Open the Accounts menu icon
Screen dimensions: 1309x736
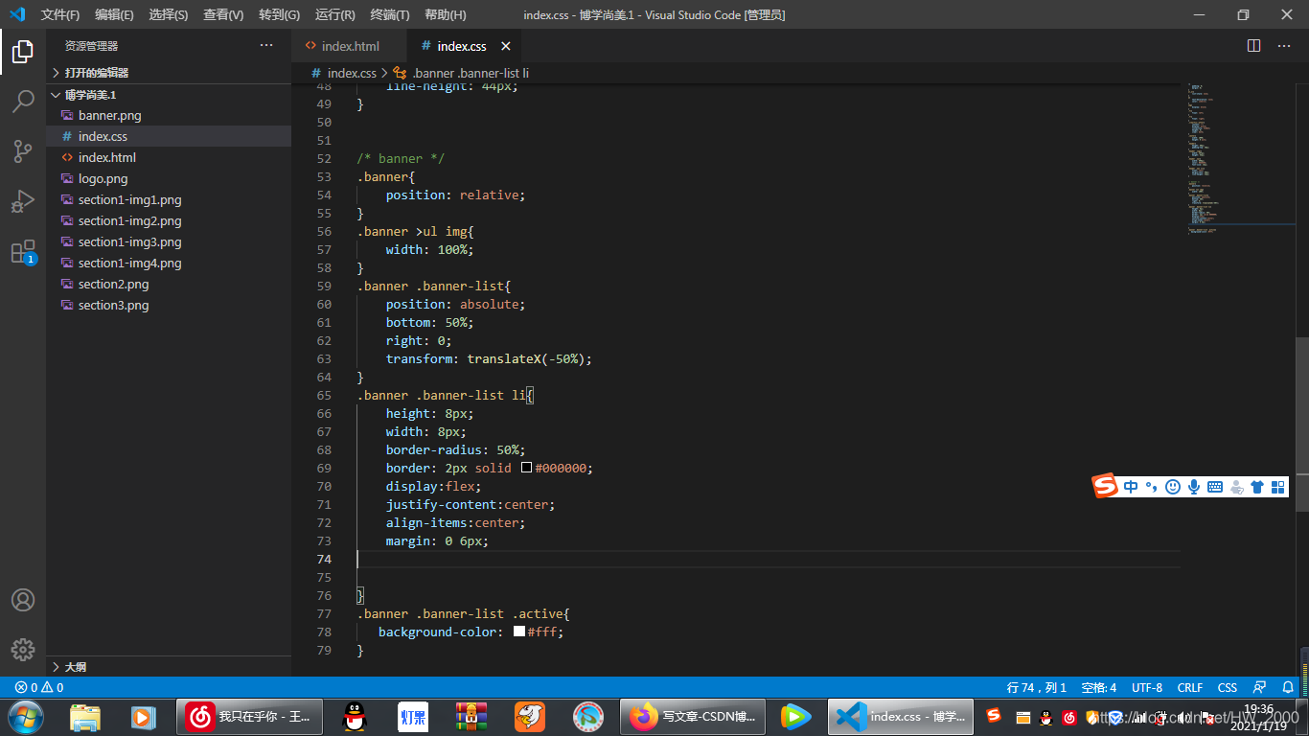pyautogui.click(x=23, y=600)
